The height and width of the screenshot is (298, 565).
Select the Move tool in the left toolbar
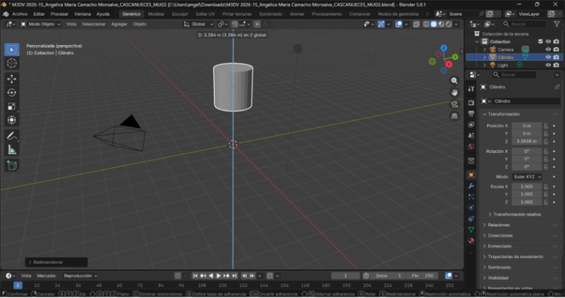[x=12, y=78]
